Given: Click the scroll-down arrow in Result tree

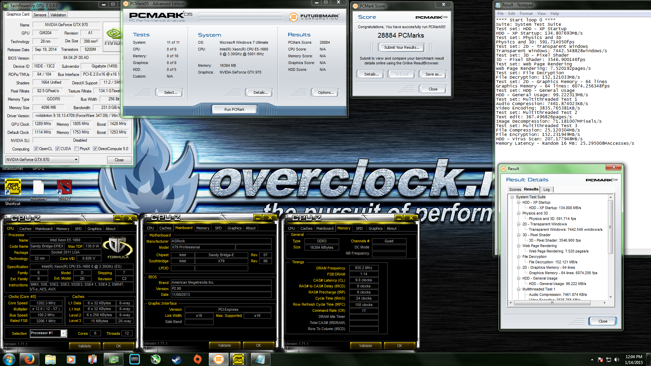Looking at the screenshot, I should click(x=610, y=297).
